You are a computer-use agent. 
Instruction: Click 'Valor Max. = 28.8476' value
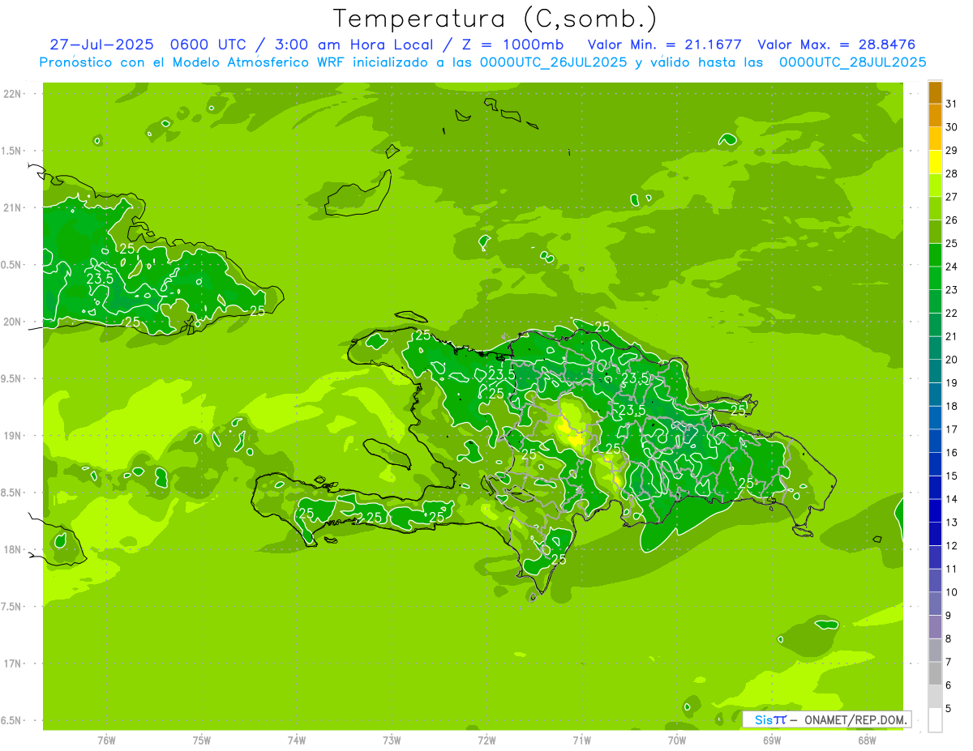tap(836, 45)
